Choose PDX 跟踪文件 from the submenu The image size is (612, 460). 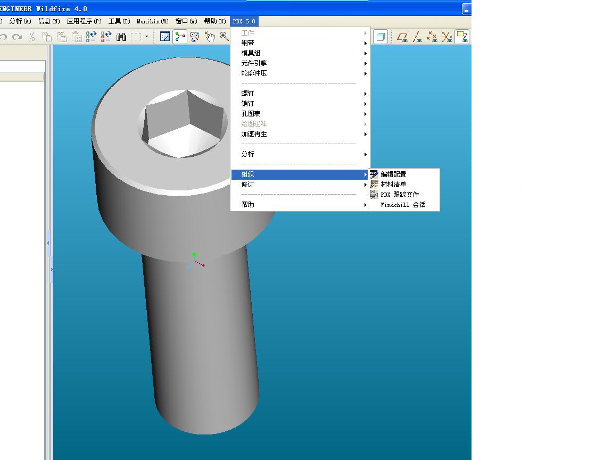404,195
